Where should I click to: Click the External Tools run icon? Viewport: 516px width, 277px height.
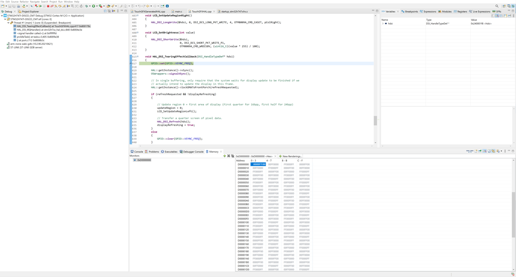(x=100, y=6)
